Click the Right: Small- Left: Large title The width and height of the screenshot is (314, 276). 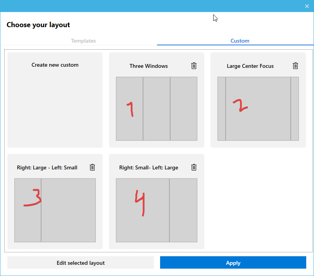pyautogui.click(x=148, y=167)
